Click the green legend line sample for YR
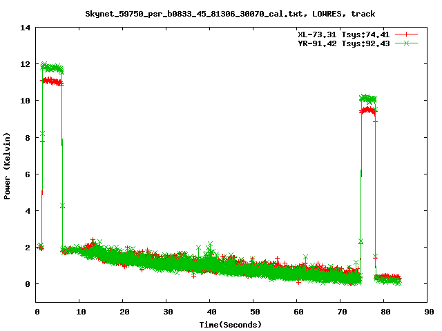The image size is (442, 331). (x=406, y=43)
